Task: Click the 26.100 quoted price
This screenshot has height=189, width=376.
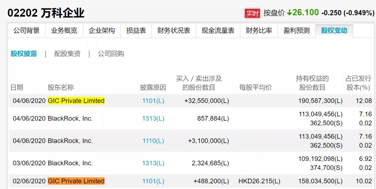Action: click(306, 13)
